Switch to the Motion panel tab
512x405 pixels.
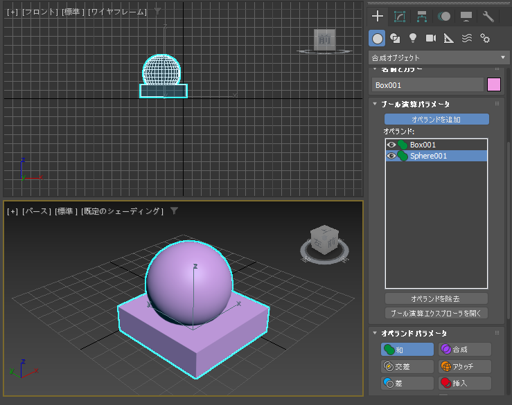tap(444, 17)
